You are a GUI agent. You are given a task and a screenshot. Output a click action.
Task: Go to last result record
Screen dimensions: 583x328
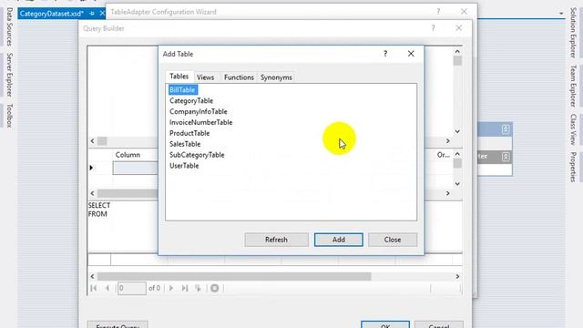pyautogui.click(x=185, y=288)
